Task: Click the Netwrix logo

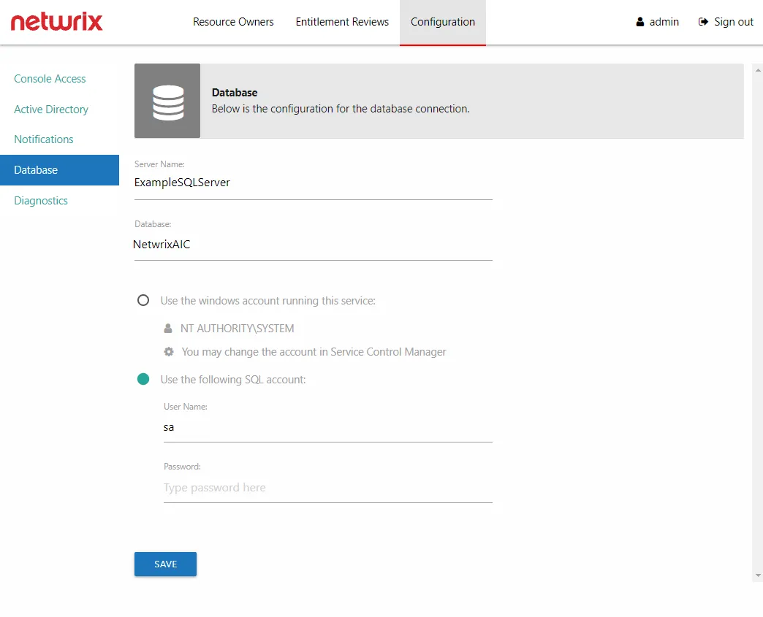Action: [56, 22]
